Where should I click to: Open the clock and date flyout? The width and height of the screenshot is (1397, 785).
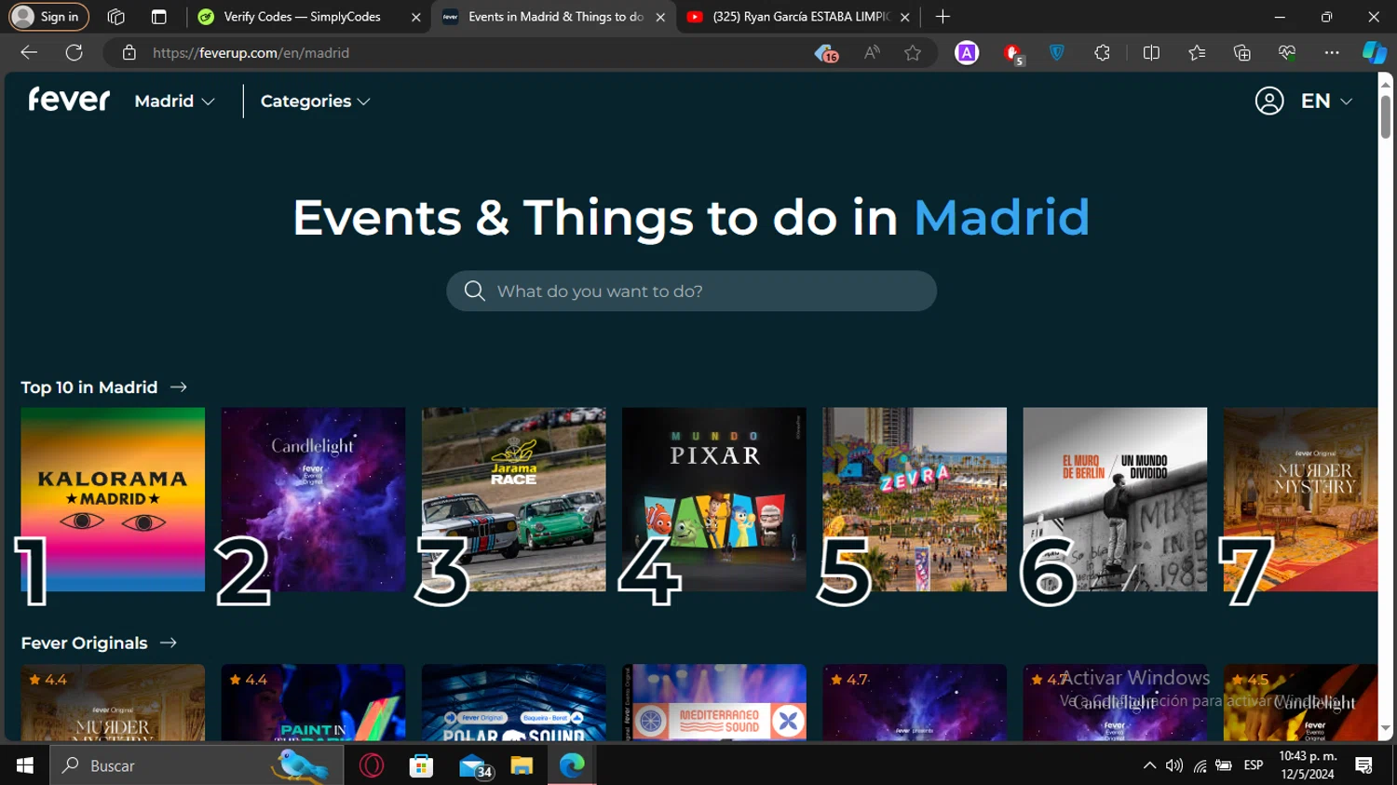1308,765
